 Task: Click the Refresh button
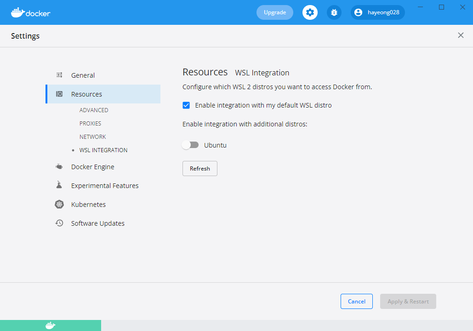(199, 168)
